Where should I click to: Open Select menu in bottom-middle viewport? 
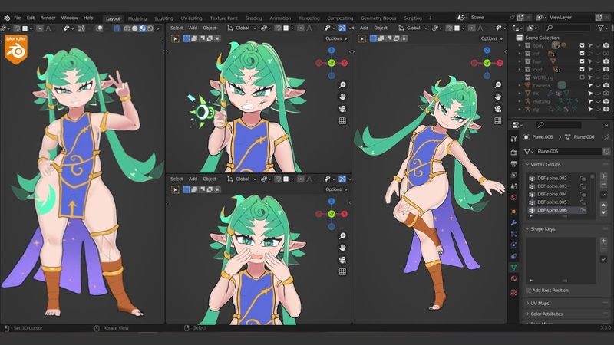coord(177,179)
